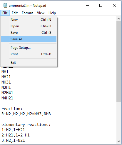The width and height of the screenshot is (122, 145).
Task: Maximize the Notepad window
Action: (101, 5)
